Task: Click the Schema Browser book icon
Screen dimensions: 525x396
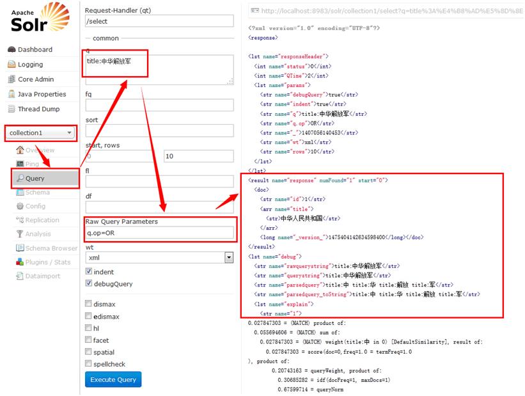Action: [20, 248]
